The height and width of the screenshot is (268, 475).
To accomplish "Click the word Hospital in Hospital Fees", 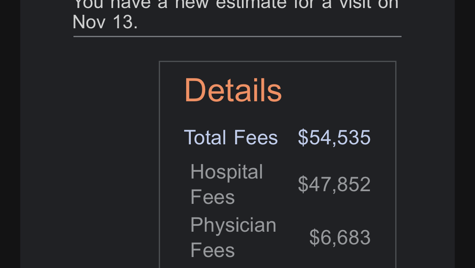I will [227, 172].
